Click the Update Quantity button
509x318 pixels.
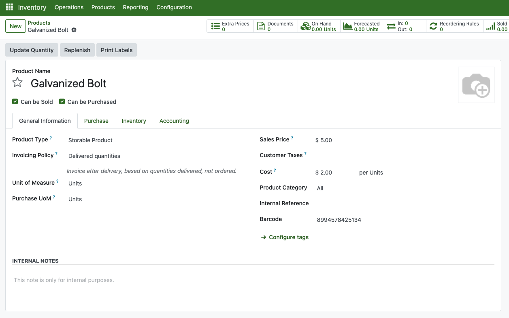(x=32, y=50)
